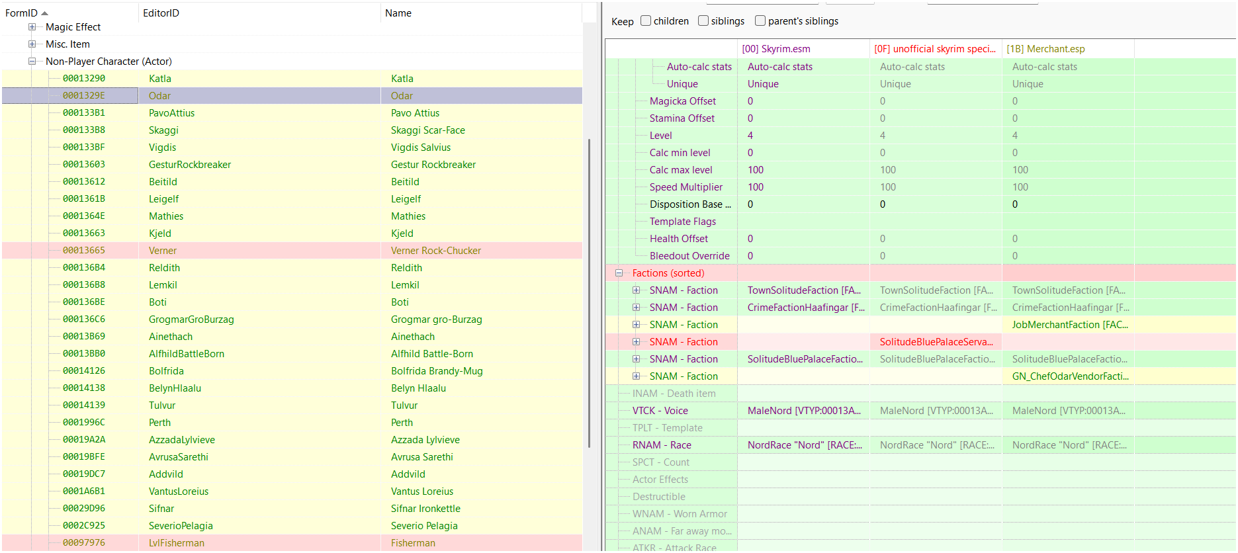Select the GesturRockbreaker record
Screen dimensions: 1238x553
(292, 165)
